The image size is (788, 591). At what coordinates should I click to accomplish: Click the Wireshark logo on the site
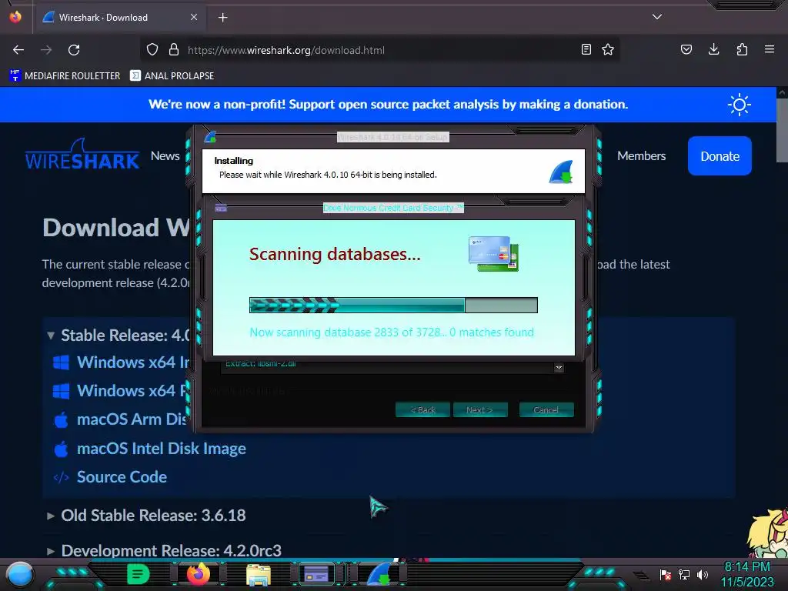[x=82, y=154]
